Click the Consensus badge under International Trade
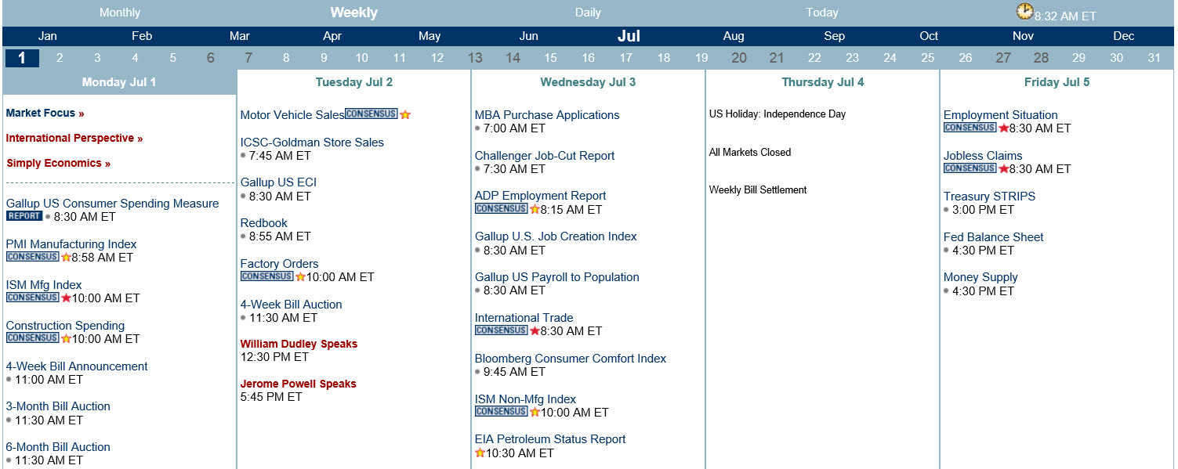The height and width of the screenshot is (469, 1178). coord(502,330)
